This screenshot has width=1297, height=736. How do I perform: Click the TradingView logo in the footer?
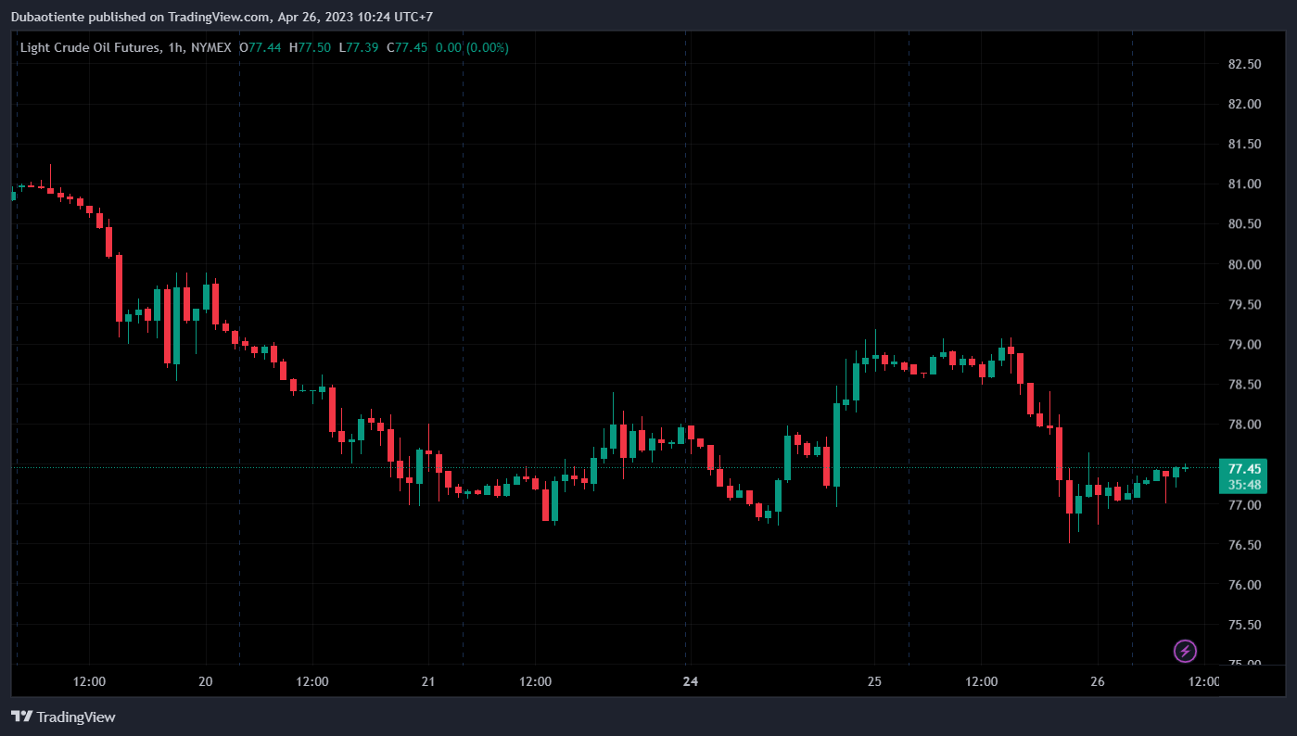[x=63, y=717]
